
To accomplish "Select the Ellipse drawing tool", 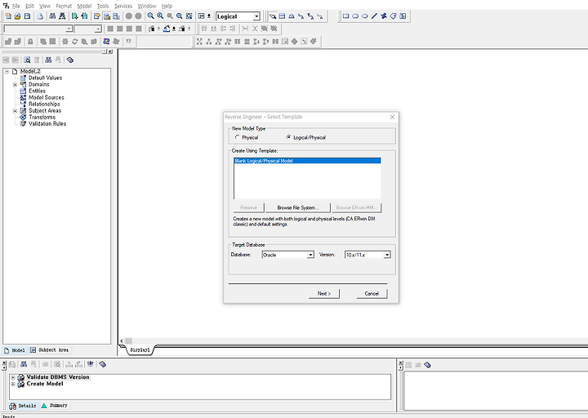I will pyautogui.click(x=364, y=16).
